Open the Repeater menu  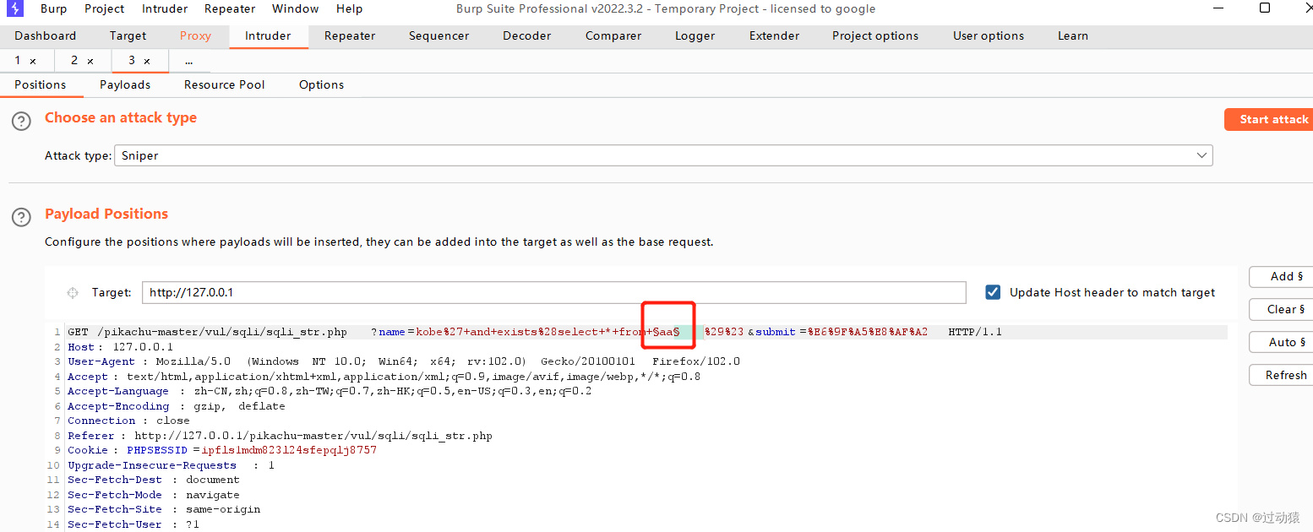click(x=230, y=8)
